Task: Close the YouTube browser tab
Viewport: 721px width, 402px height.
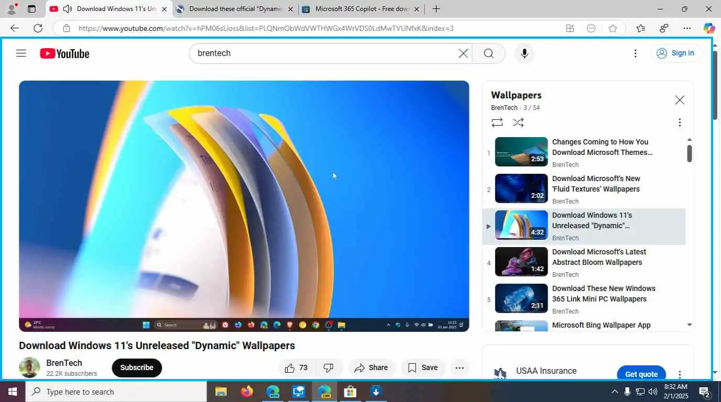Action: [164, 9]
